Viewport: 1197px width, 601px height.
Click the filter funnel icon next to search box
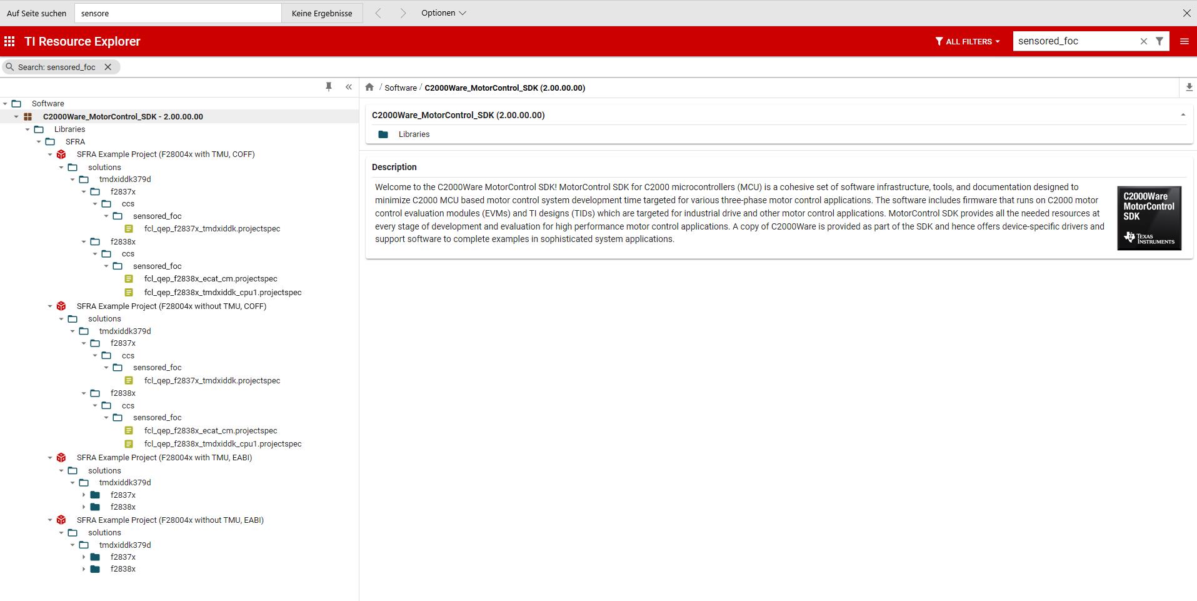(x=1159, y=41)
